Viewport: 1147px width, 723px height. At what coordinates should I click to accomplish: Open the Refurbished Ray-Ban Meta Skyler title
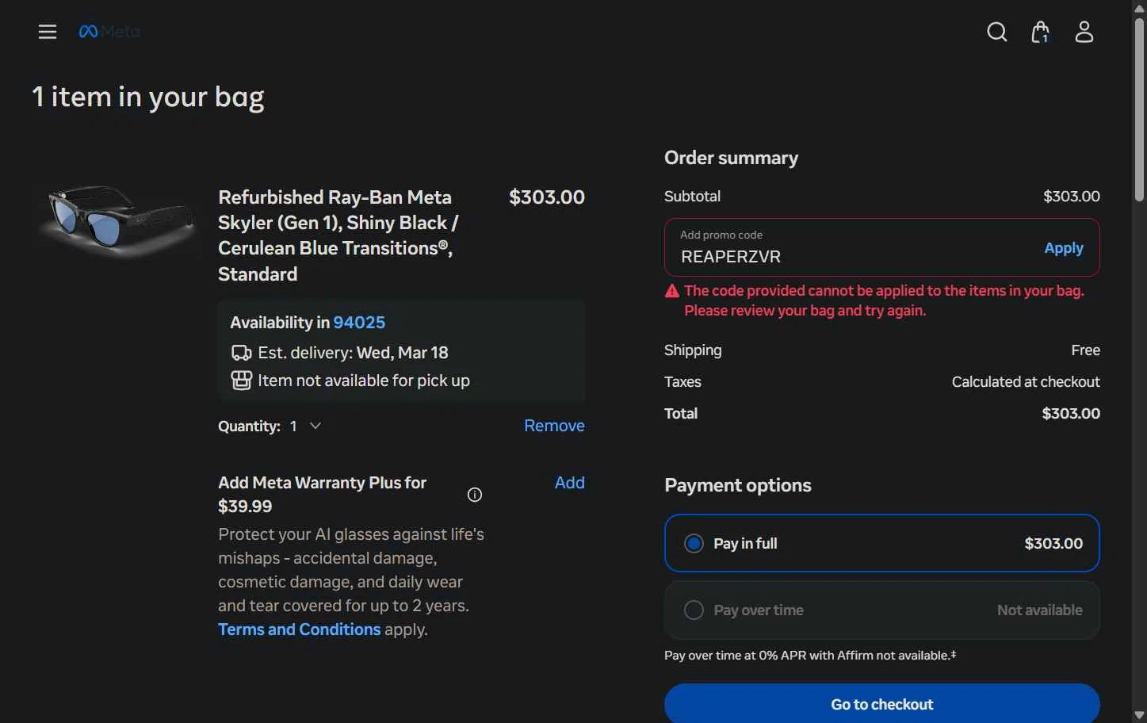tap(338, 235)
